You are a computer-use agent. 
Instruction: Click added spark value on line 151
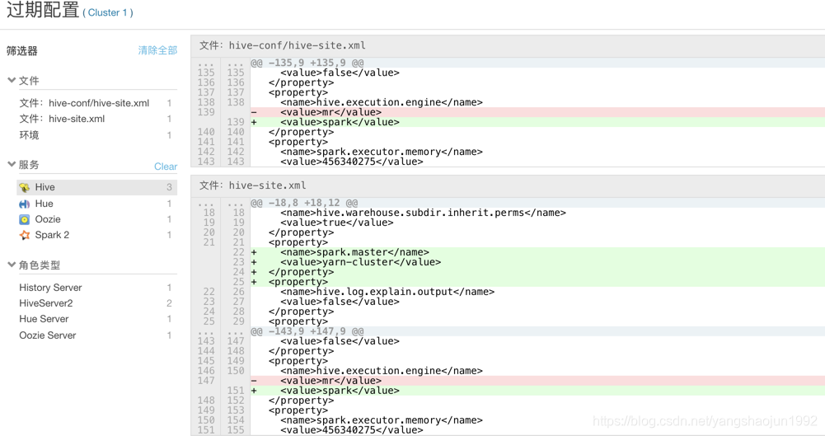(x=537, y=391)
